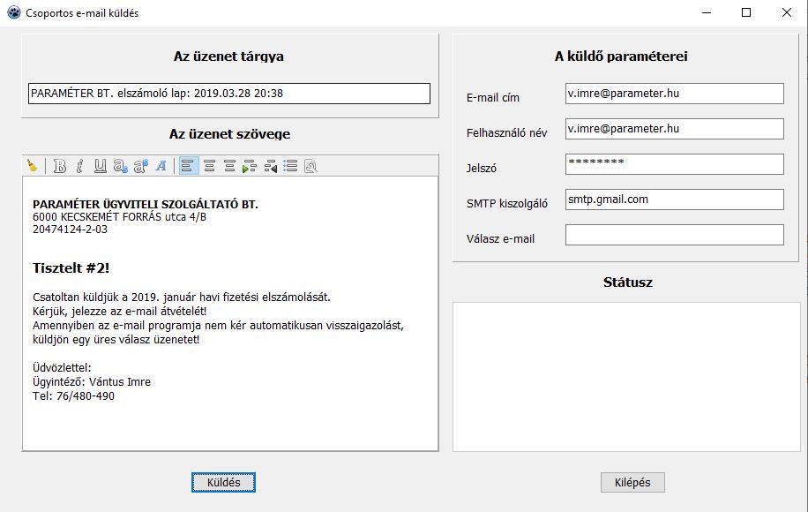Viewport: 808px width, 512px height.
Task: Click the paw application icon in title bar
Action: pos(14,12)
